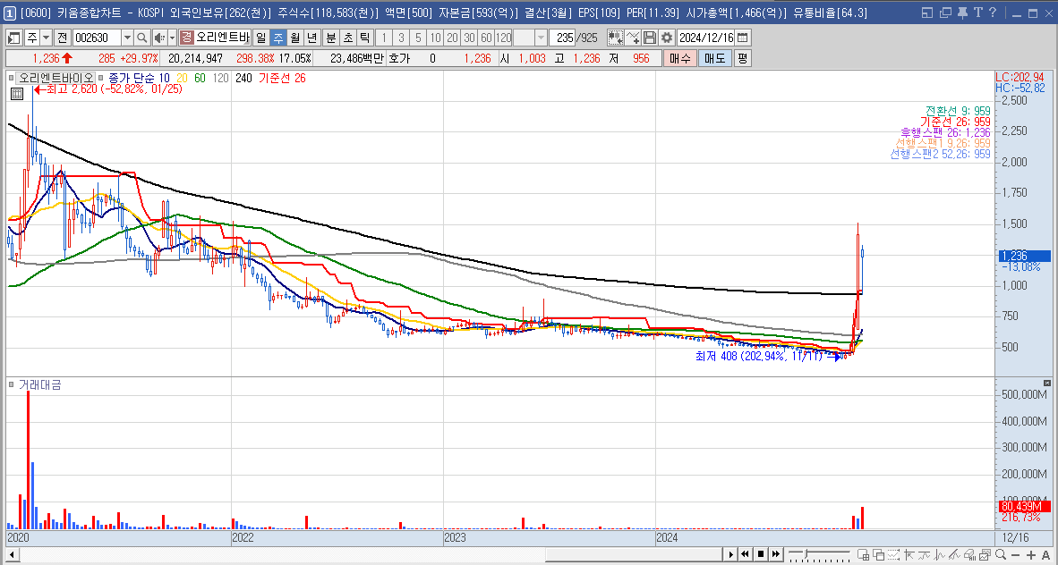Open the 주 chart type dropdown arrow
Viewport: 1058px width, 565px height.
coord(47,38)
